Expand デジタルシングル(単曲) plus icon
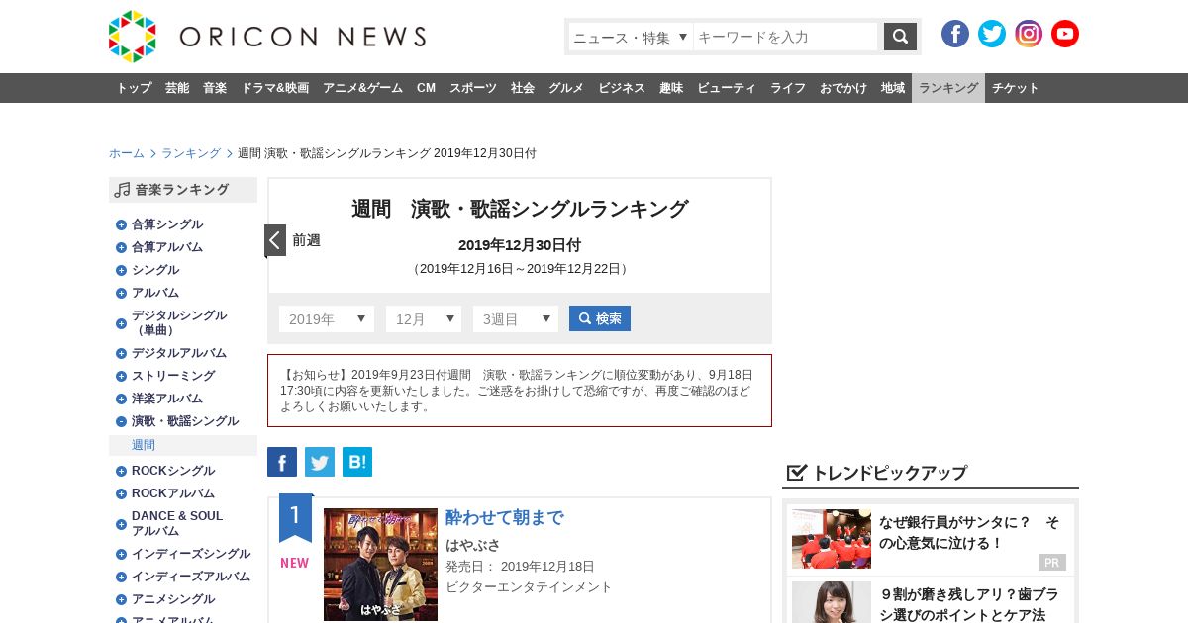1188x623 pixels. (x=121, y=323)
